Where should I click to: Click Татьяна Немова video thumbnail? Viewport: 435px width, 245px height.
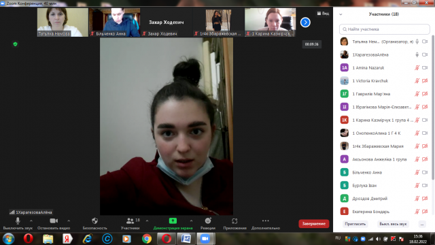click(x=63, y=22)
